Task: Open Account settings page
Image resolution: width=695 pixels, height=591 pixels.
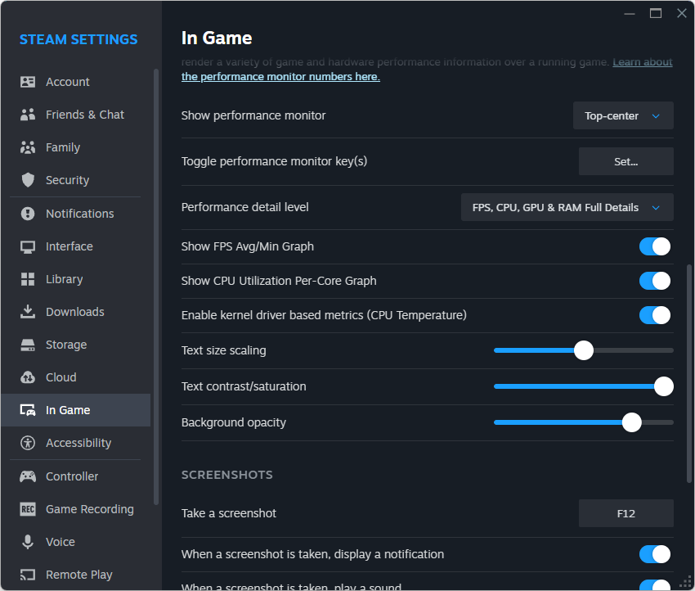Action: 76,82
